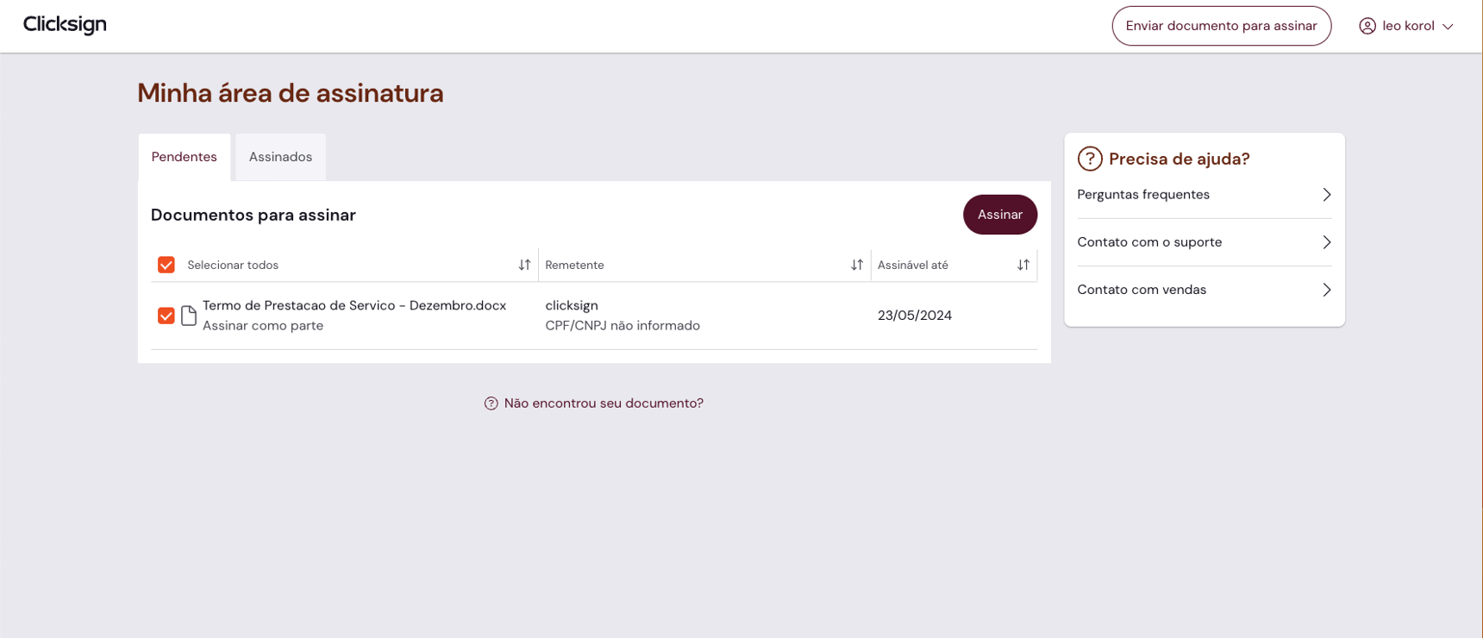The width and height of the screenshot is (1483, 638).
Task: Click Enviar documento para assinar
Action: pyautogui.click(x=1221, y=26)
